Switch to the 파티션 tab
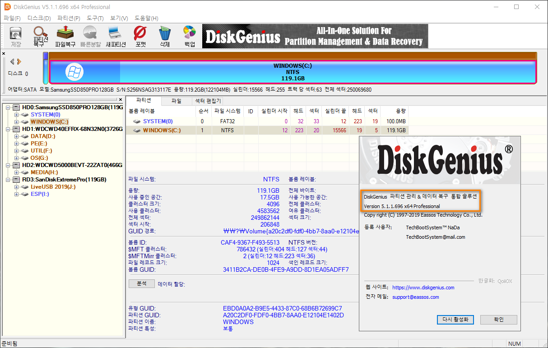Image resolution: width=548 pixels, height=348 pixels. click(143, 101)
